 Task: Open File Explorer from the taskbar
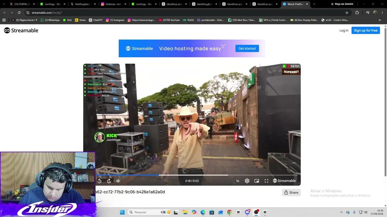click(x=185, y=212)
